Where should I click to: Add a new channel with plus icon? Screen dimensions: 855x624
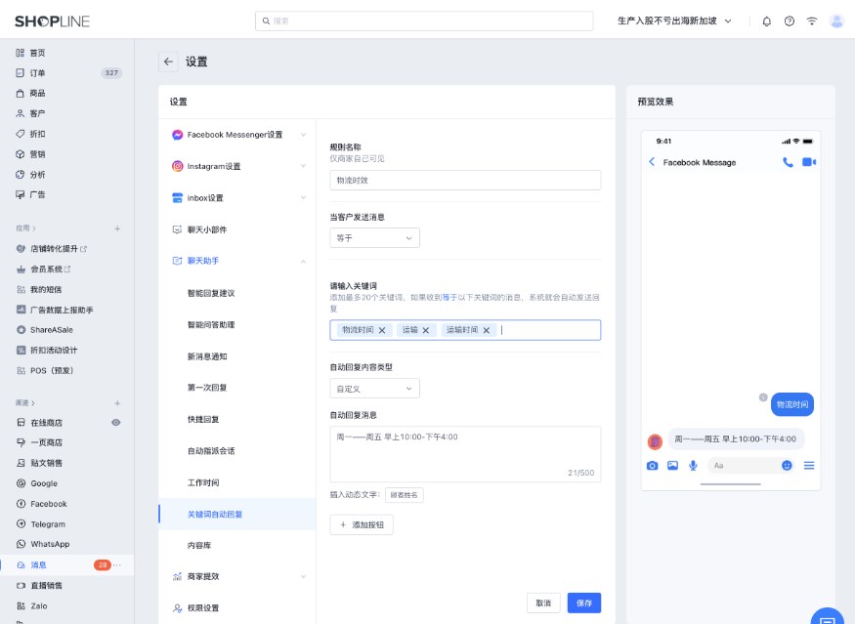[117, 403]
